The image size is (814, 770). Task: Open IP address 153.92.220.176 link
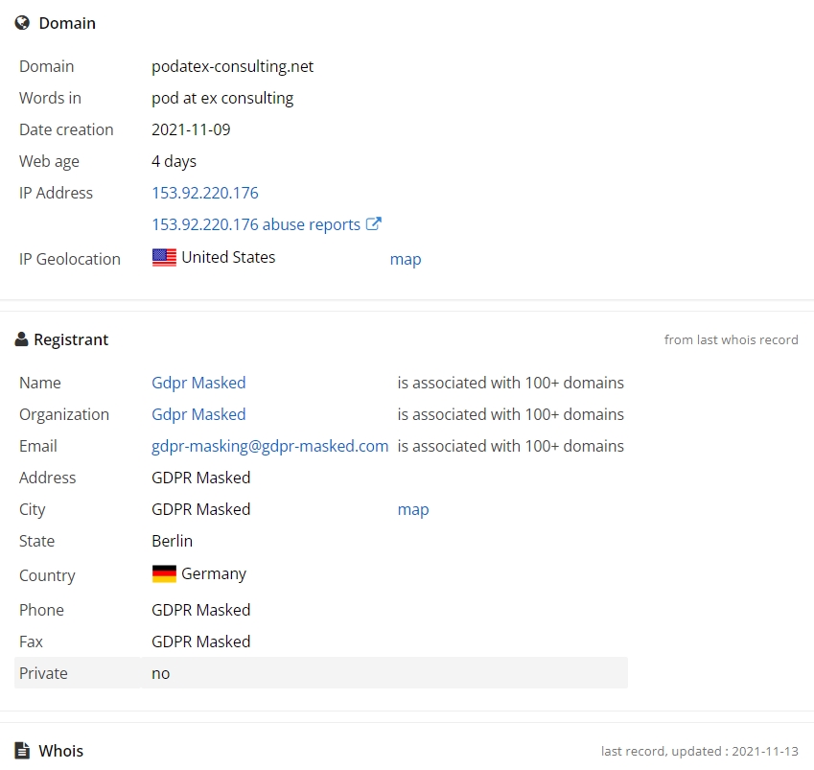click(x=205, y=193)
